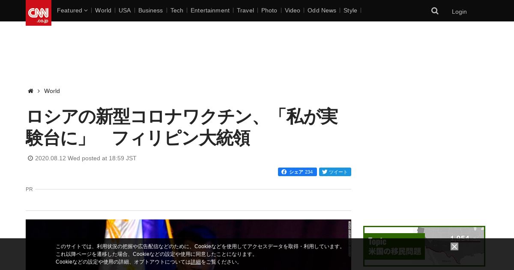The height and width of the screenshot is (270, 514).
Task: Share article with Facebook シェア button
Action: (297, 172)
